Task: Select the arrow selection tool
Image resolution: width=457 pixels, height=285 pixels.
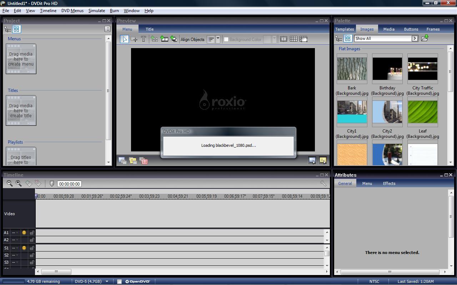Action: (124, 39)
